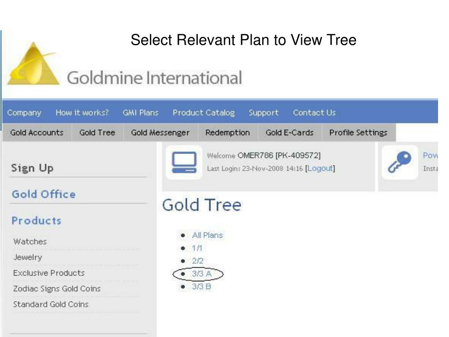The image size is (449, 337).
Task: Open the How it works? menu
Action: 82,112
